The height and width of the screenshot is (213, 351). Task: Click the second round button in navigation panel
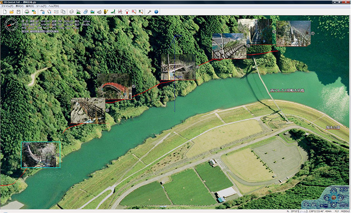tap(313, 205)
